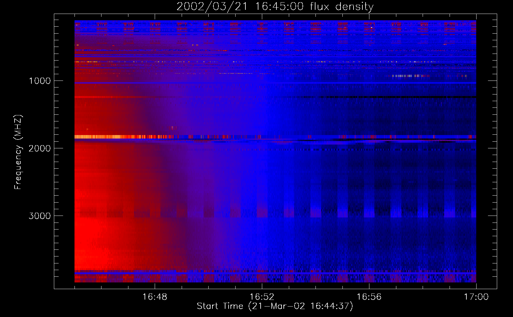Click the plot title '2002/03/21 16:45:00 flux density'

[275, 6]
